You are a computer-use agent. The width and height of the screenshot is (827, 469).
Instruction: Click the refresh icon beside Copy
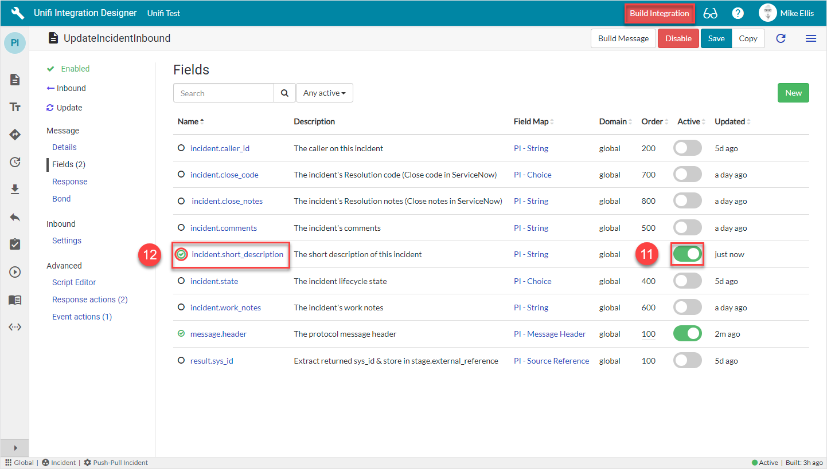(781, 38)
